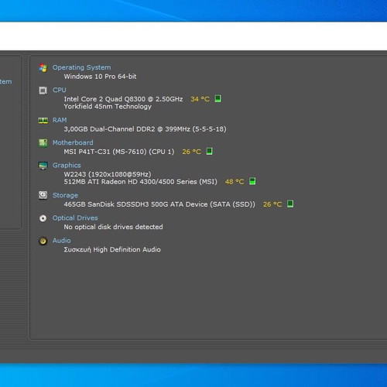
Task: Open the CPU section link
Action: tap(60, 90)
